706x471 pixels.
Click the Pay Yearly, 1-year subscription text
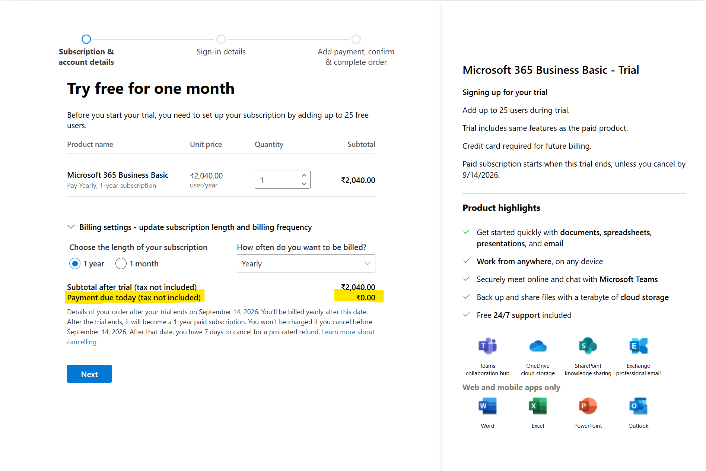pos(111,186)
